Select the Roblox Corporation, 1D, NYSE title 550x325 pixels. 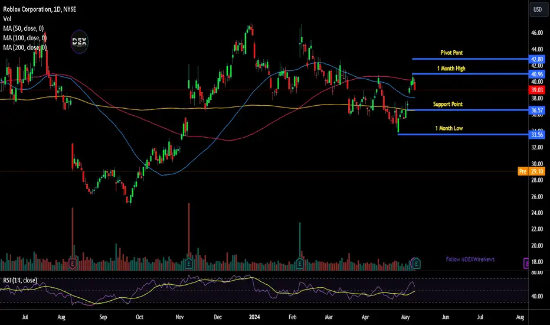[x=40, y=9]
